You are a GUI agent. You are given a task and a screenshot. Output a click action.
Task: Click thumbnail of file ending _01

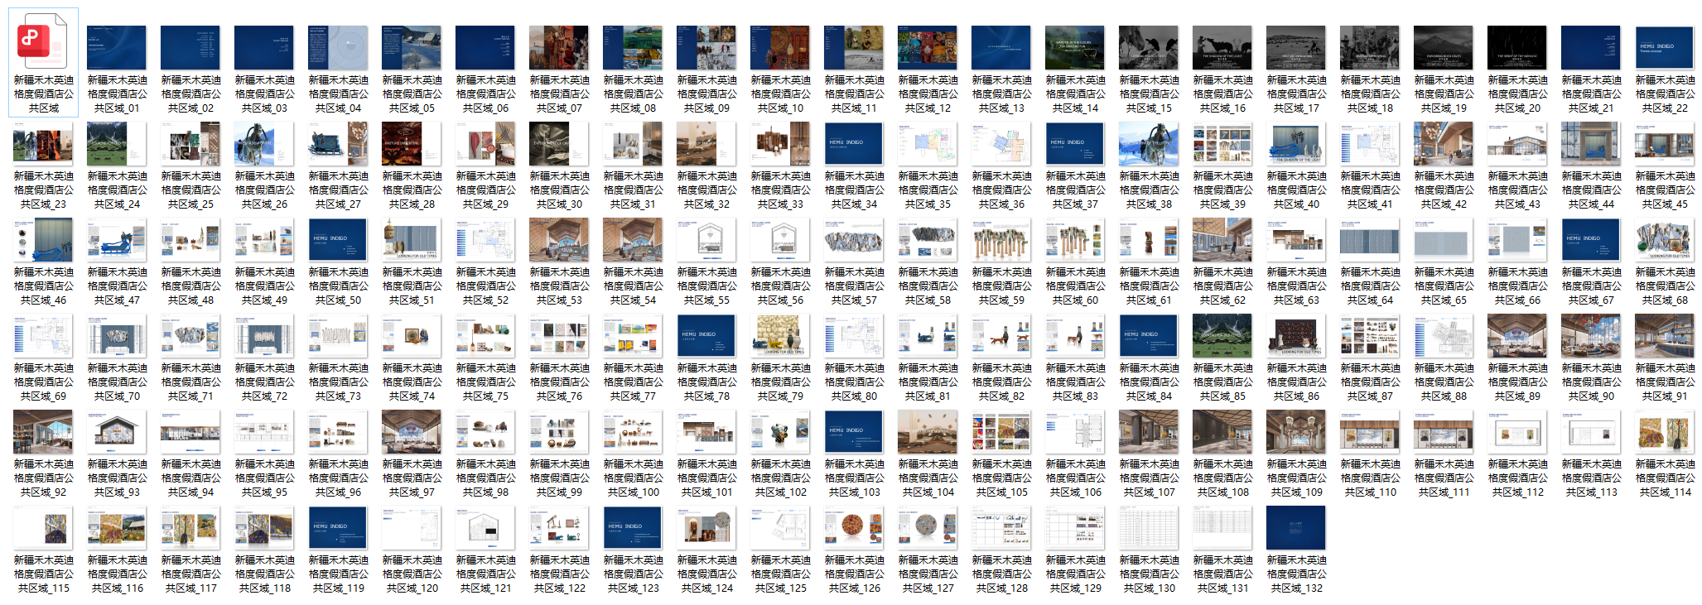click(x=117, y=47)
